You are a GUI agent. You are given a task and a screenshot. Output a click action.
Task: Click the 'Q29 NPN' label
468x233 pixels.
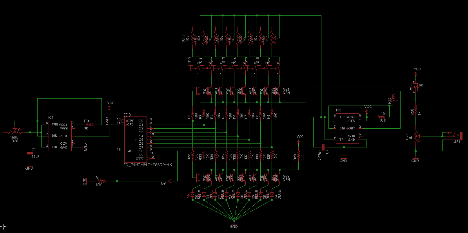coord(286,178)
